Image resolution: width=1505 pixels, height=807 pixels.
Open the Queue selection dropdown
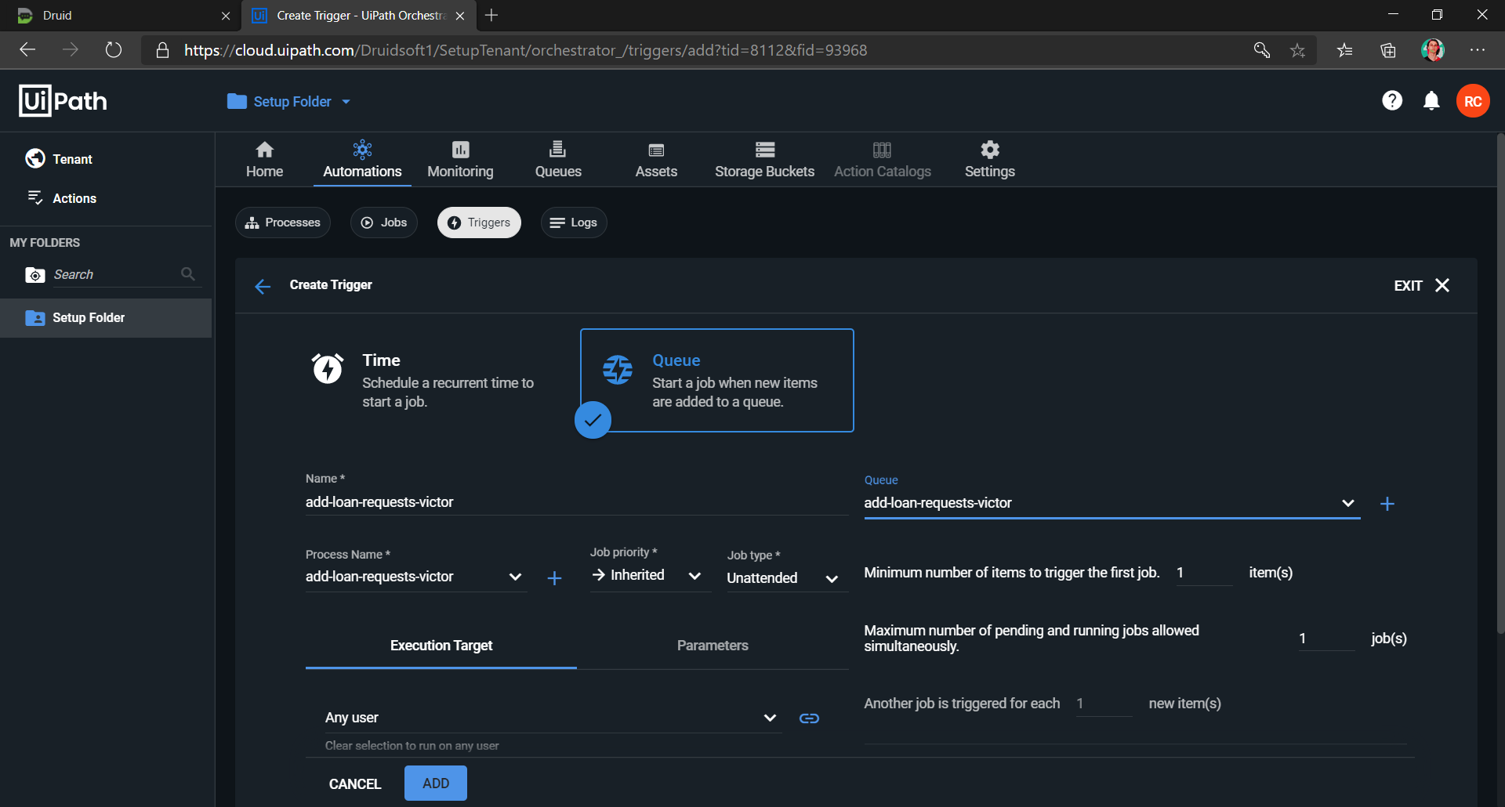pyautogui.click(x=1112, y=503)
